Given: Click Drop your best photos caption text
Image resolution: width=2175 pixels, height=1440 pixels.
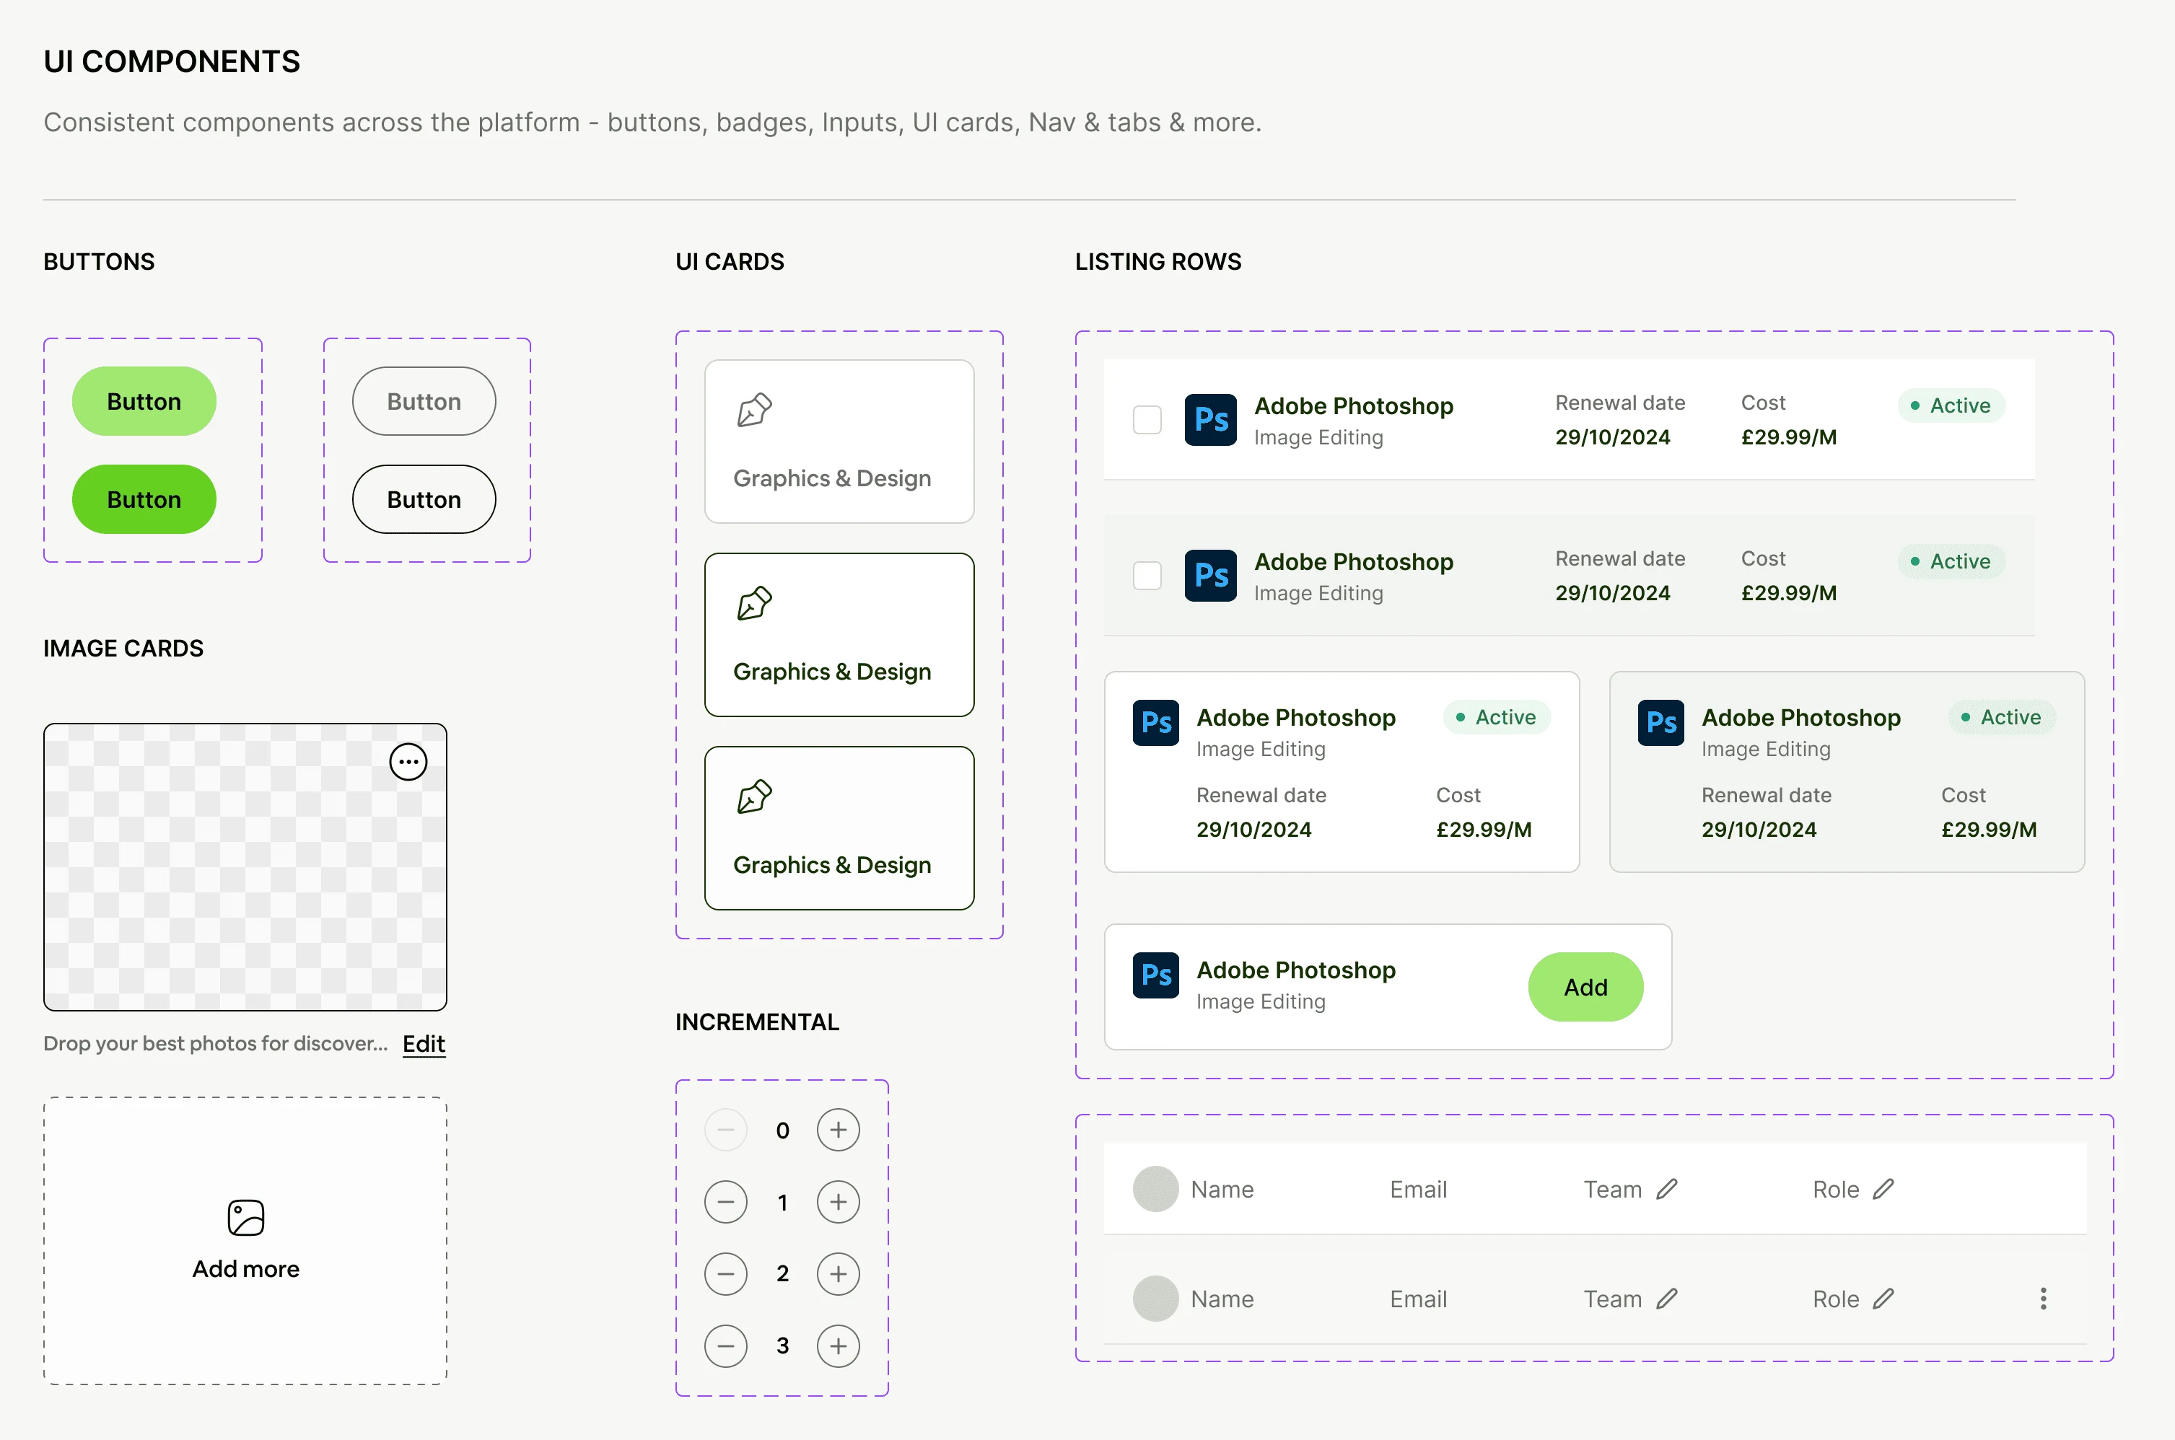Looking at the screenshot, I should 216,1044.
